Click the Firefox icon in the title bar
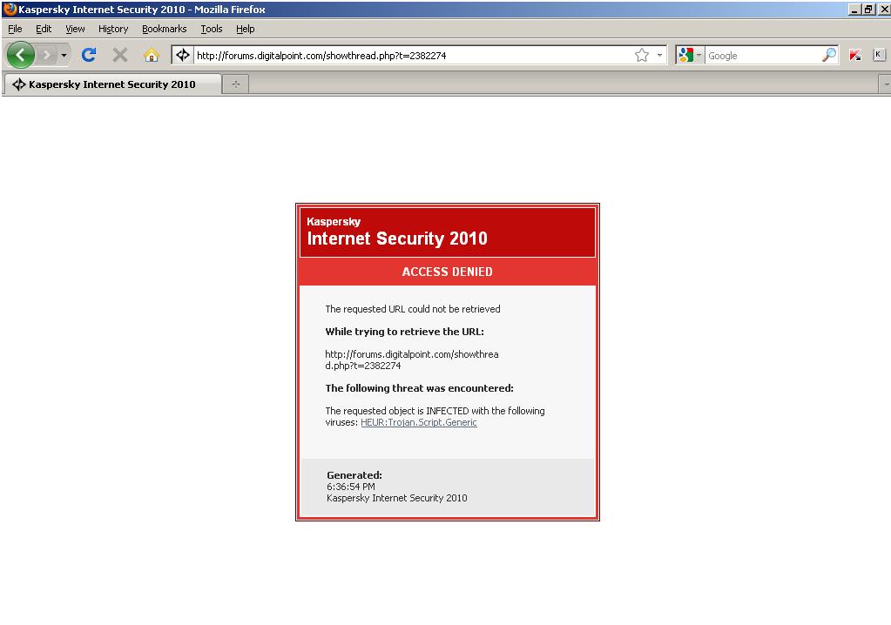Screen dimensions: 891x625 click(9, 9)
